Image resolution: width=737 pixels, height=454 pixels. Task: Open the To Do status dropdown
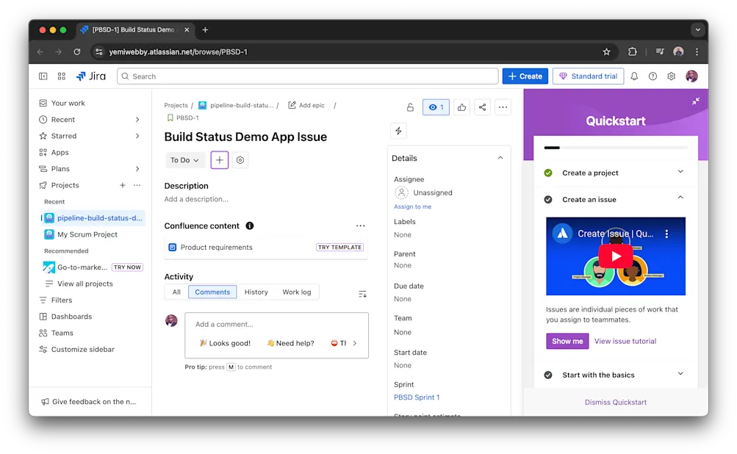[184, 159]
